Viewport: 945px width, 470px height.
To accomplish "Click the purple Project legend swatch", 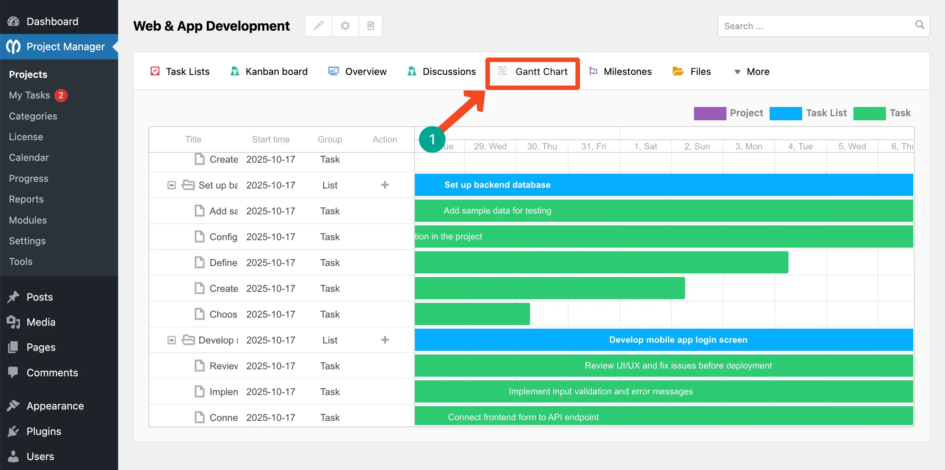I will tap(709, 113).
